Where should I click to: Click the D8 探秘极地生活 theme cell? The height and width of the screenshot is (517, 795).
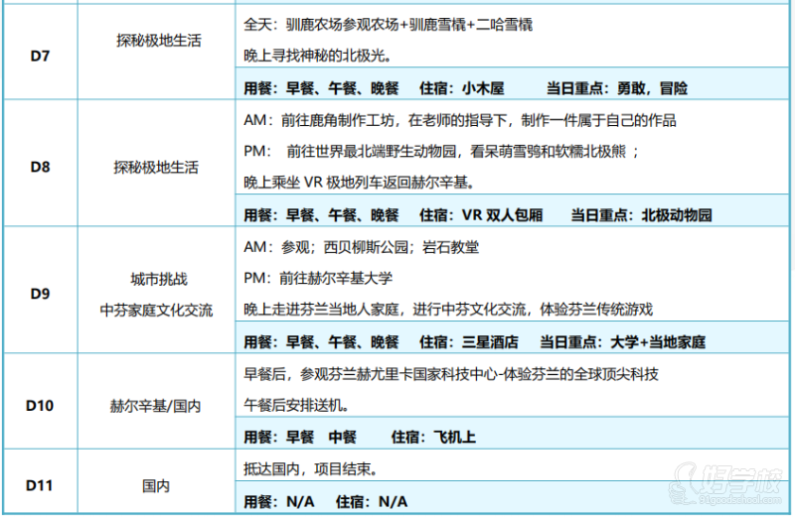(x=156, y=167)
